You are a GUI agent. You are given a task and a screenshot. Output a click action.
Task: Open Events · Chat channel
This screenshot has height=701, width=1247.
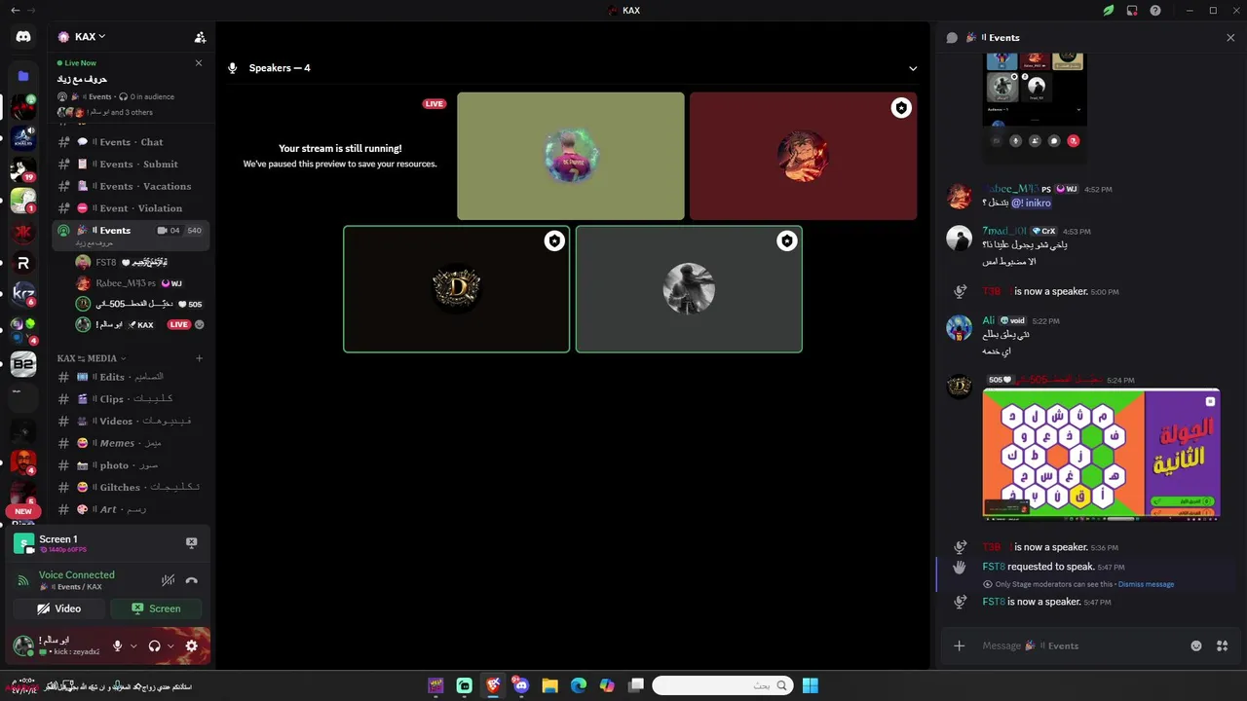click(130, 142)
